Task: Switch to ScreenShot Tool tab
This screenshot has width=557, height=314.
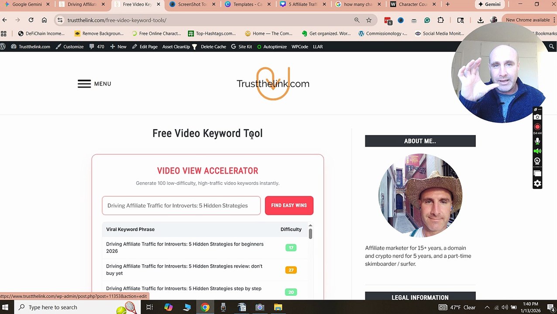Action: point(192,4)
